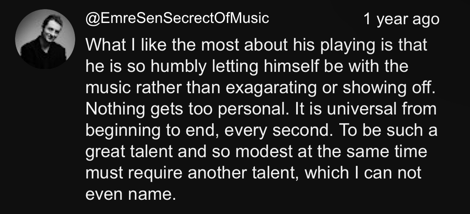Image resolution: width=470 pixels, height=214 pixels.
Task: Click the comment's first line starting "What I like"
Action: (x=257, y=45)
